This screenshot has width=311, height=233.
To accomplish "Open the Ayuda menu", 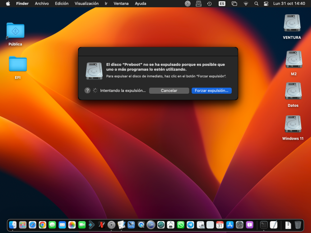I will tap(141, 3).
